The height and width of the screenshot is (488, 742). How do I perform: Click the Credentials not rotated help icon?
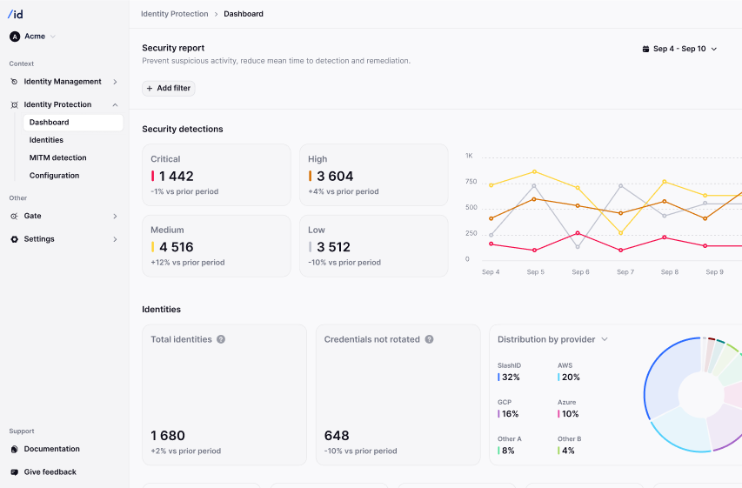click(430, 339)
